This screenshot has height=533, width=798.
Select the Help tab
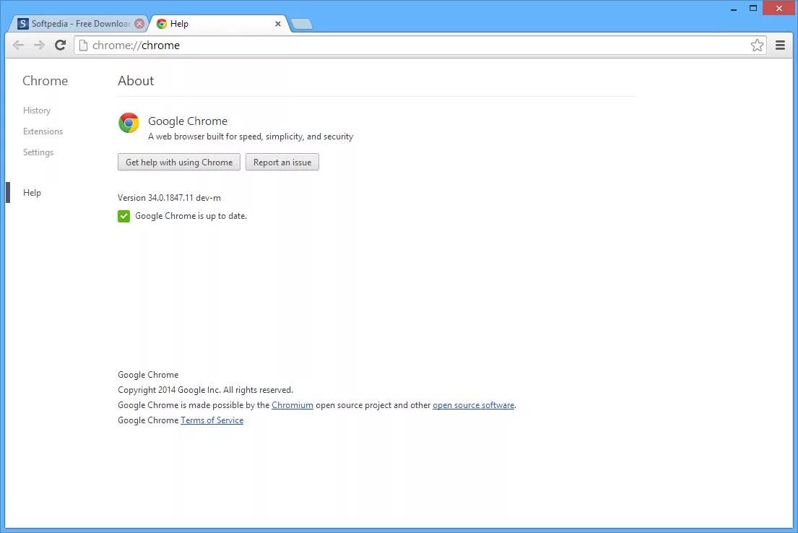[x=219, y=23]
